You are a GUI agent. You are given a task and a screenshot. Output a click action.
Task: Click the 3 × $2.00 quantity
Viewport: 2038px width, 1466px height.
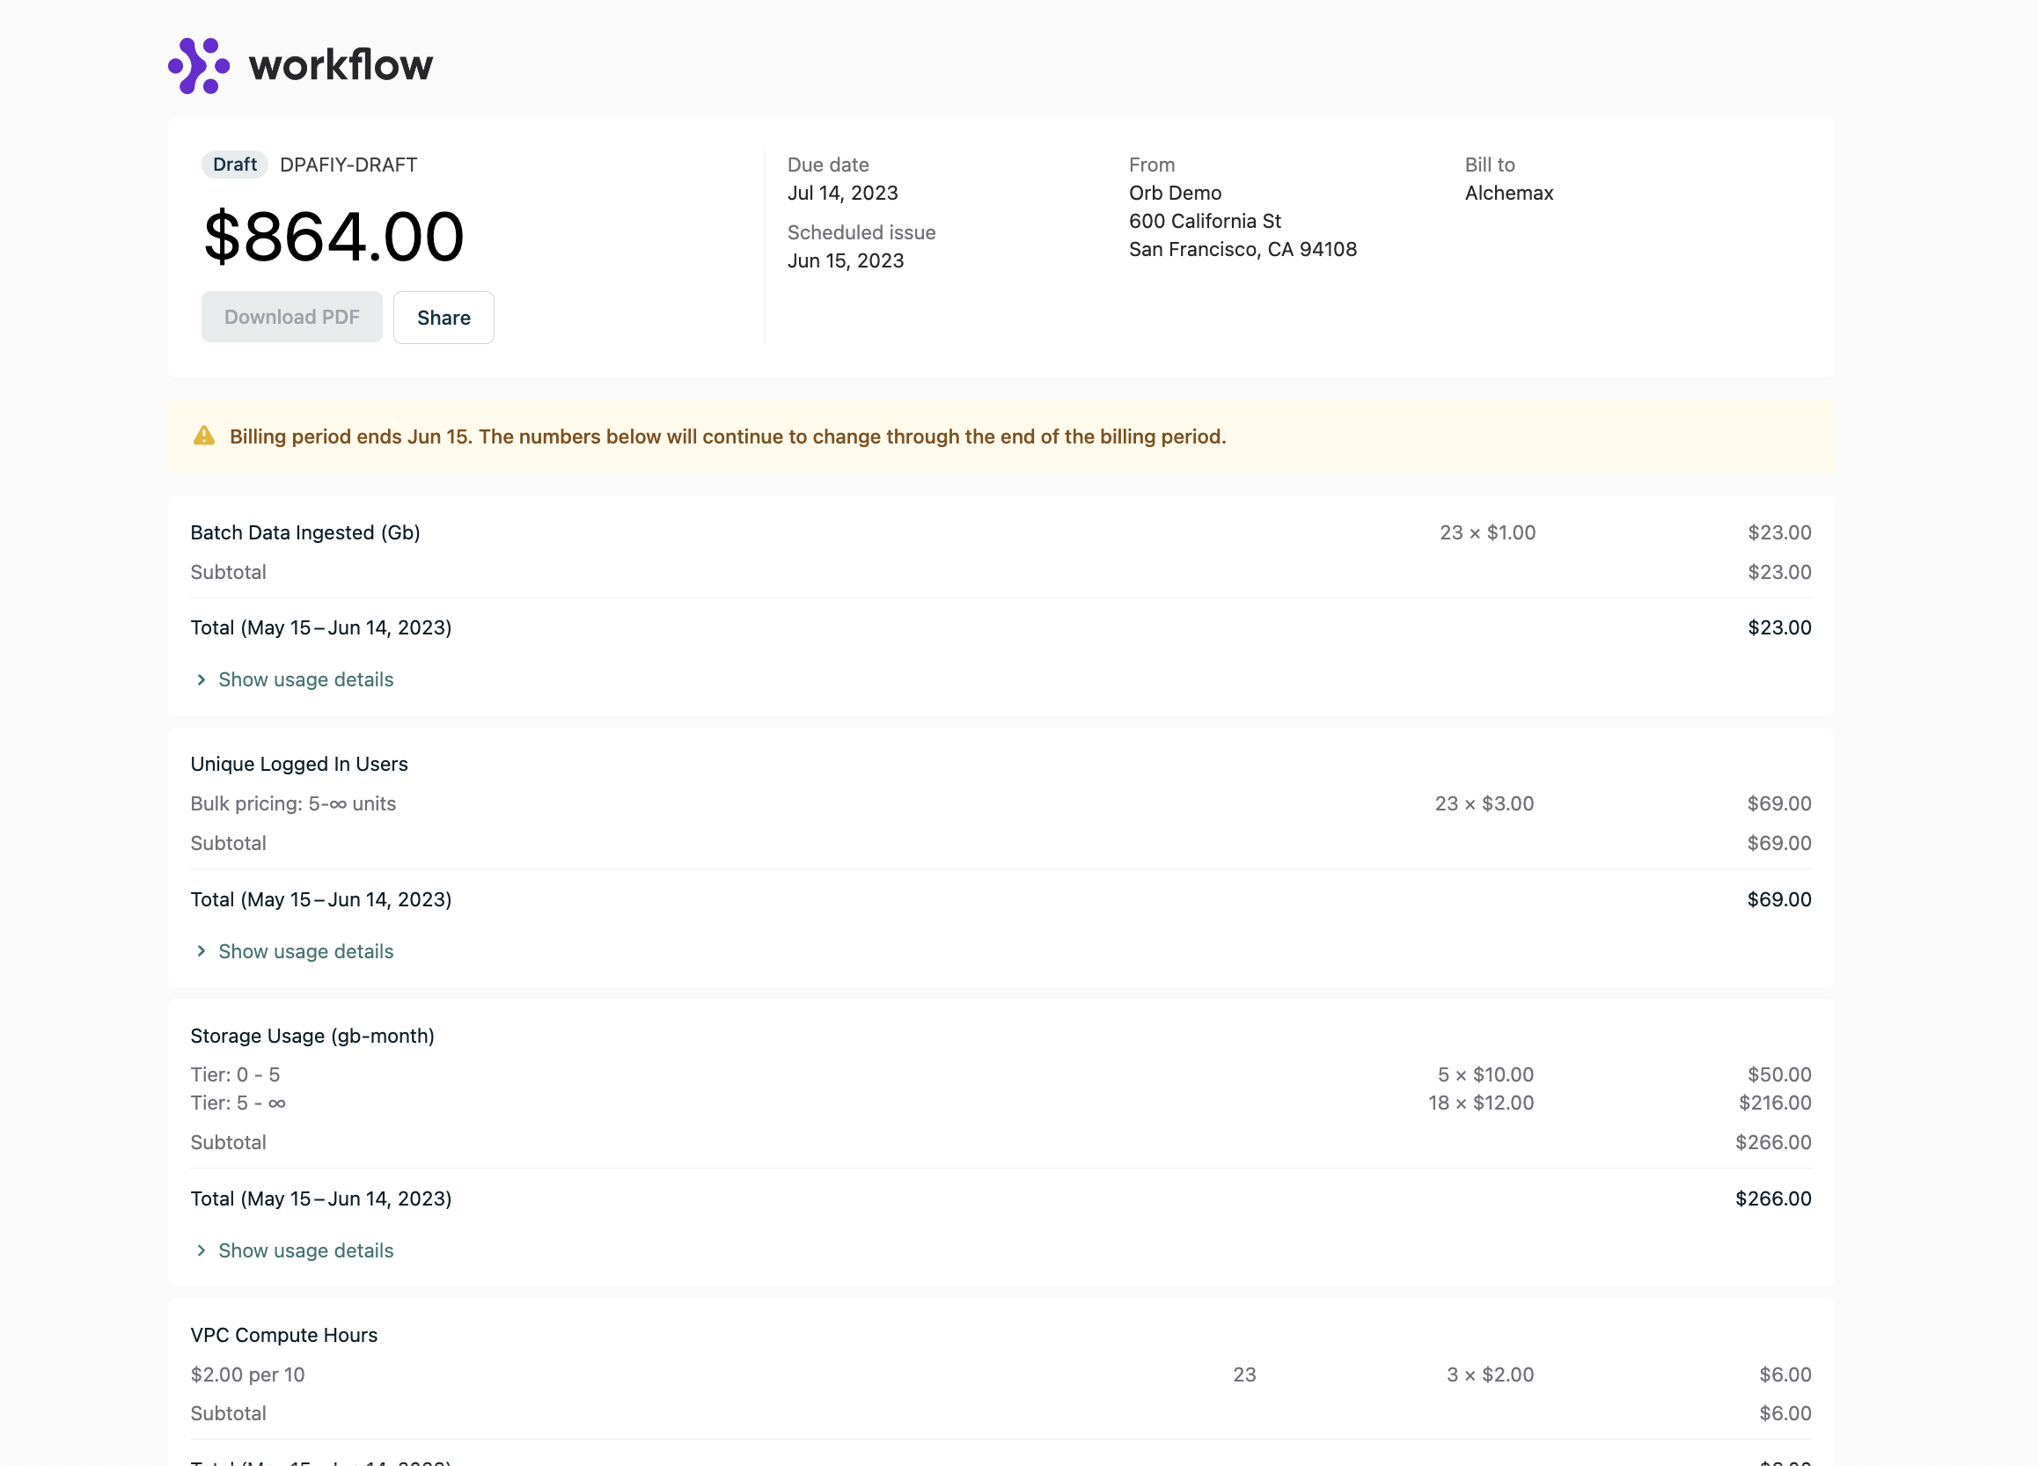tap(1490, 1374)
